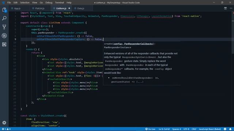Click Go Live in status bar

[x=150, y=129]
